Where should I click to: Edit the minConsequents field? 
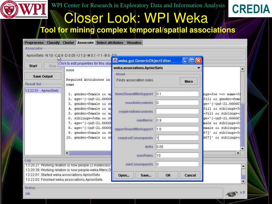[177, 164]
